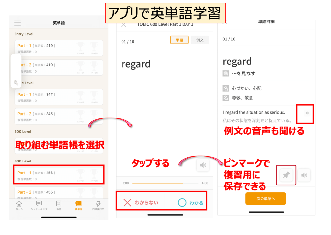The width and height of the screenshot is (331, 235).
Task: Open the シャドーイング tab icon
Action: tap(39, 206)
